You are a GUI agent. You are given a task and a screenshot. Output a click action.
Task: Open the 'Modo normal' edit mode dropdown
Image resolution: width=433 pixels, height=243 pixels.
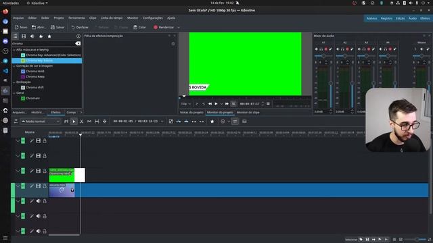41,122
